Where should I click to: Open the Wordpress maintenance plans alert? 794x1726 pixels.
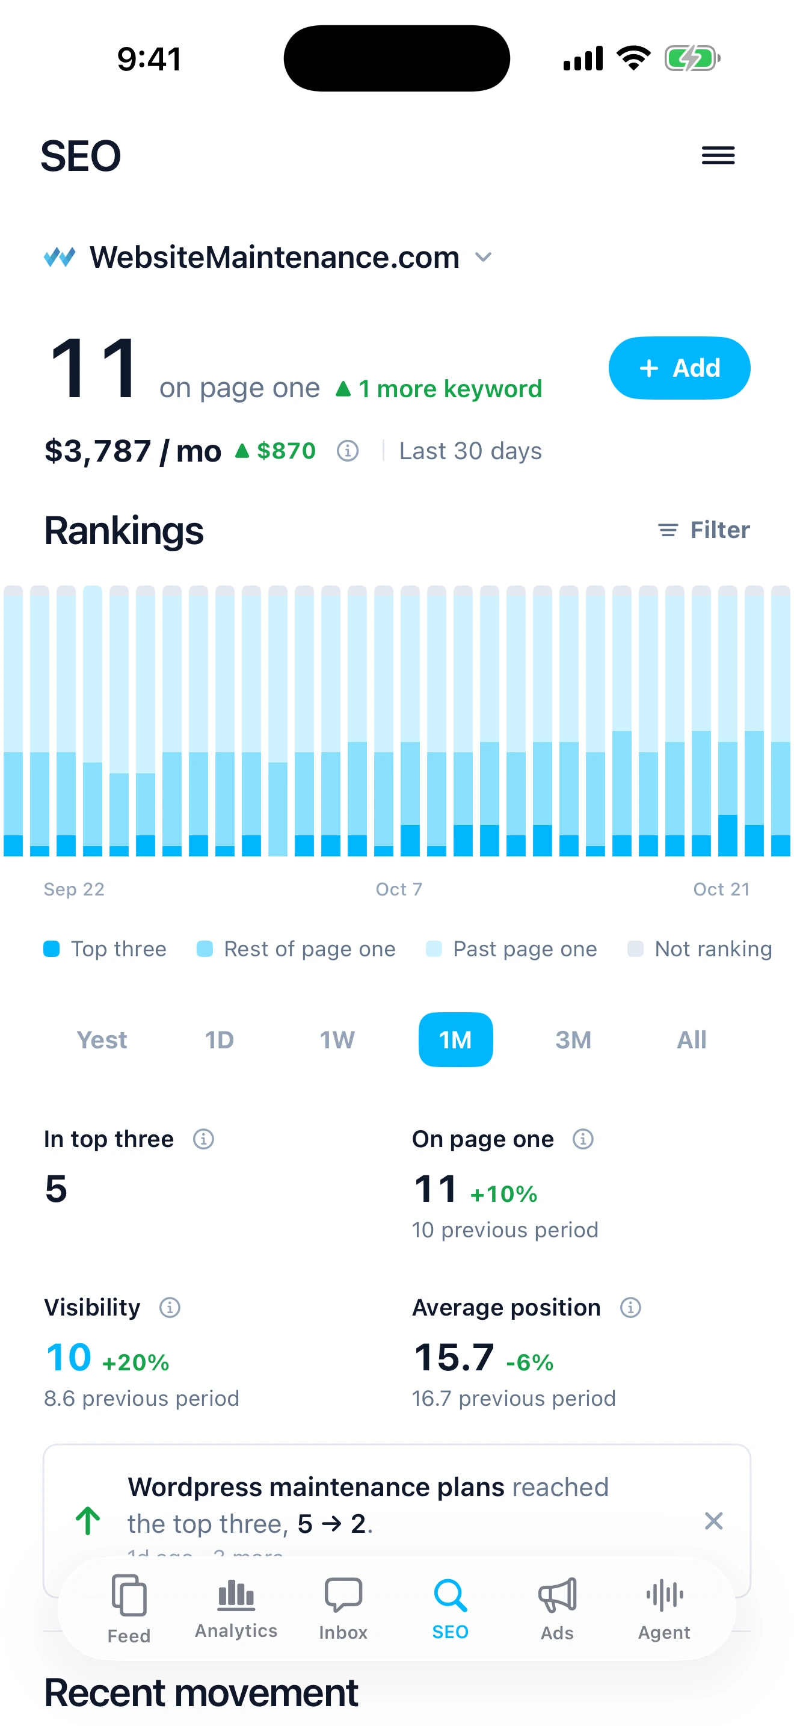396,1520
